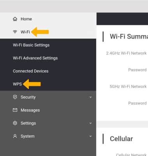Screen dimensions: 148x156
Task: Open the Messages section
Action: click(x=30, y=110)
